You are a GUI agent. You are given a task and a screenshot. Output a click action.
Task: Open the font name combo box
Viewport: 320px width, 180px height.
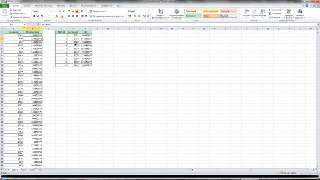coord(41,11)
